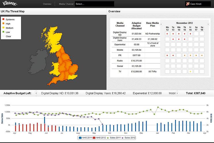Open the Overview menu item

pyautogui.click(x=47, y=4)
